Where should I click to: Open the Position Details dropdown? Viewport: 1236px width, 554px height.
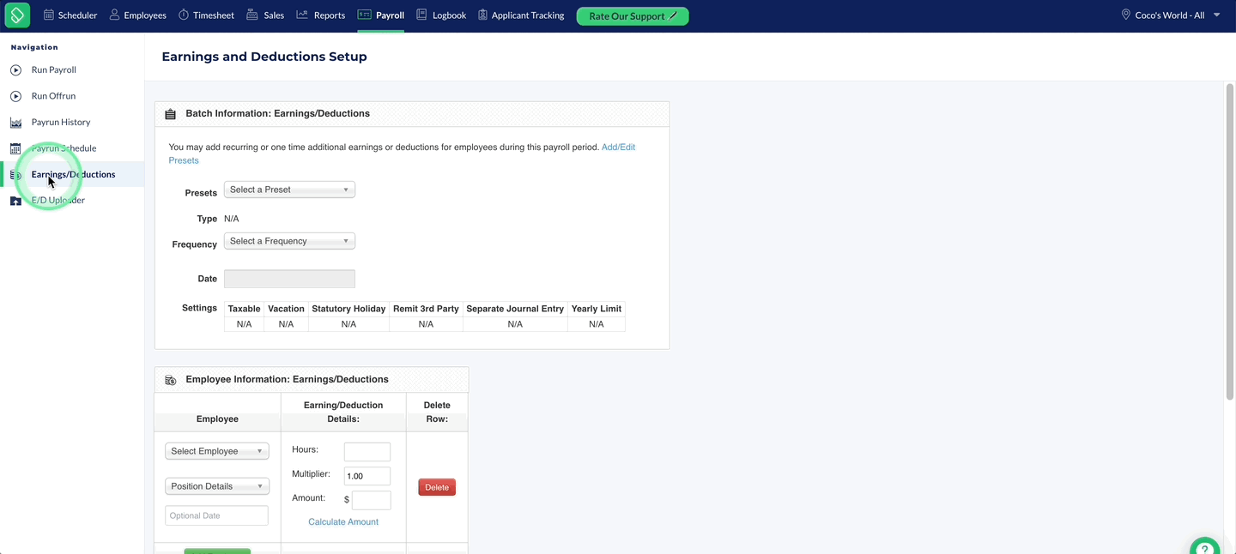coord(217,486)
